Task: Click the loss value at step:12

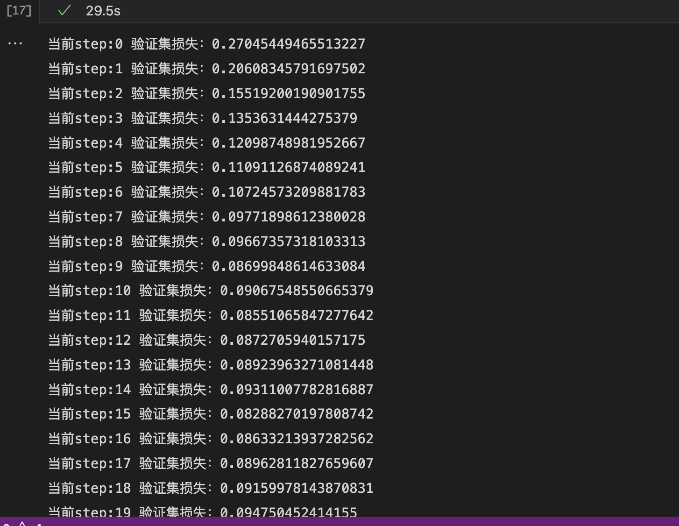Action: point(293,340)
